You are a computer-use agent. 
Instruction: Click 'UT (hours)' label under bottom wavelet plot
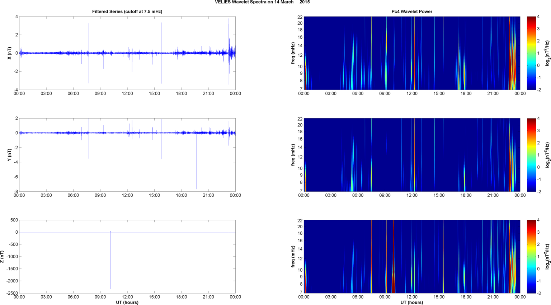coord(411,302)
